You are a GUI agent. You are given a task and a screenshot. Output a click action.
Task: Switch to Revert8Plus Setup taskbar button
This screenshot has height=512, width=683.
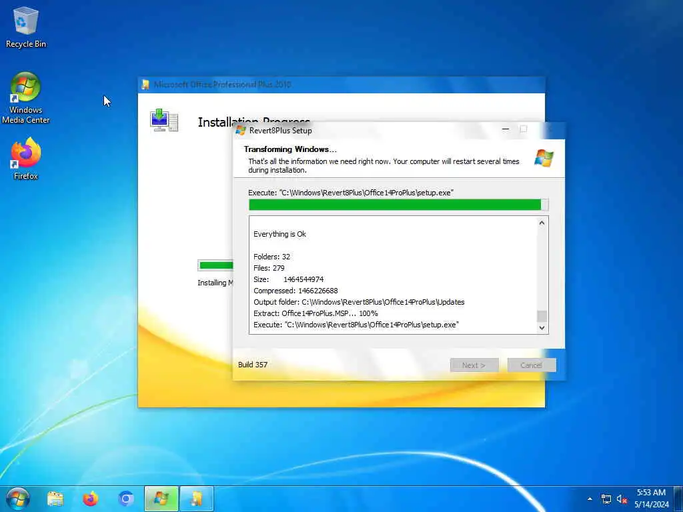tap(161, 499)
